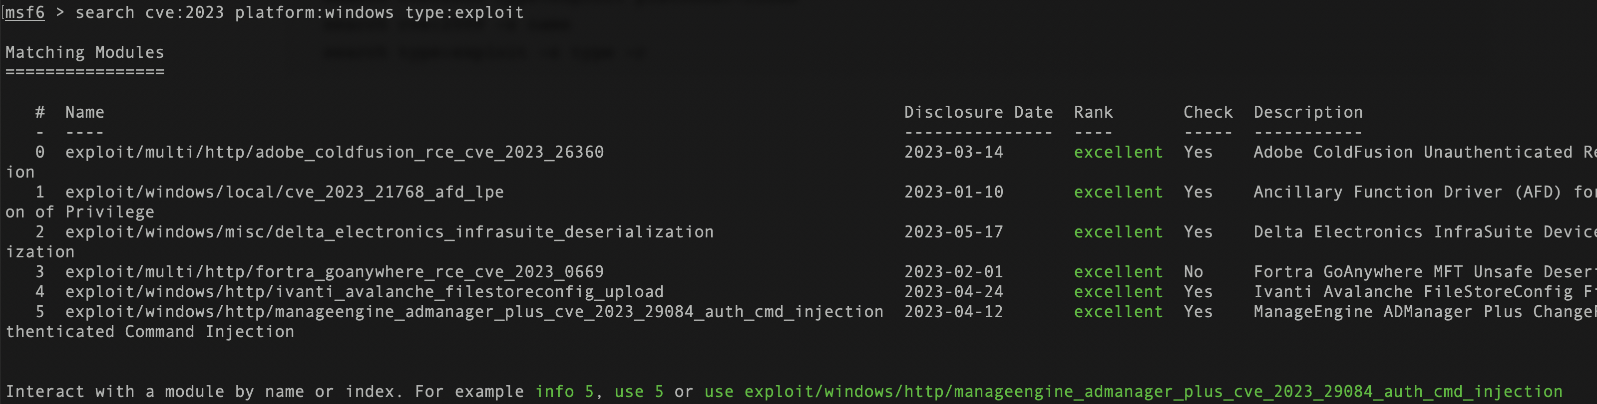Click the excellent rank for module 1
This screenshot has width=1597, height=404.
coord(1119,192)
